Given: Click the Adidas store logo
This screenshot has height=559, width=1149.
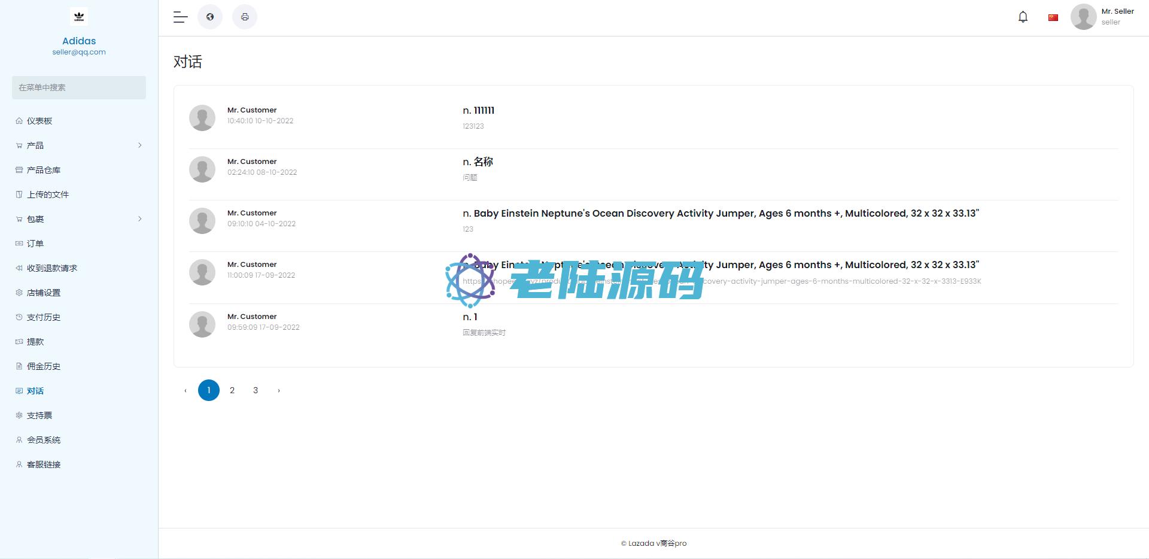Looking at the screenshot, I should tap(79, 17).
